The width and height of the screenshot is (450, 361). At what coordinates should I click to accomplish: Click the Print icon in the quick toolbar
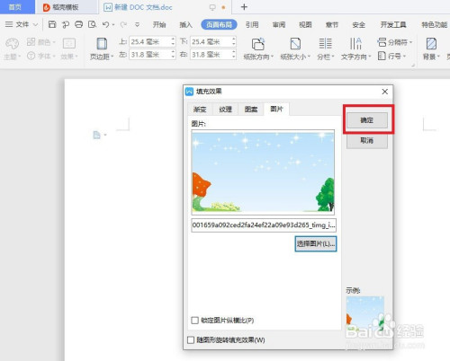click(78, 24)
